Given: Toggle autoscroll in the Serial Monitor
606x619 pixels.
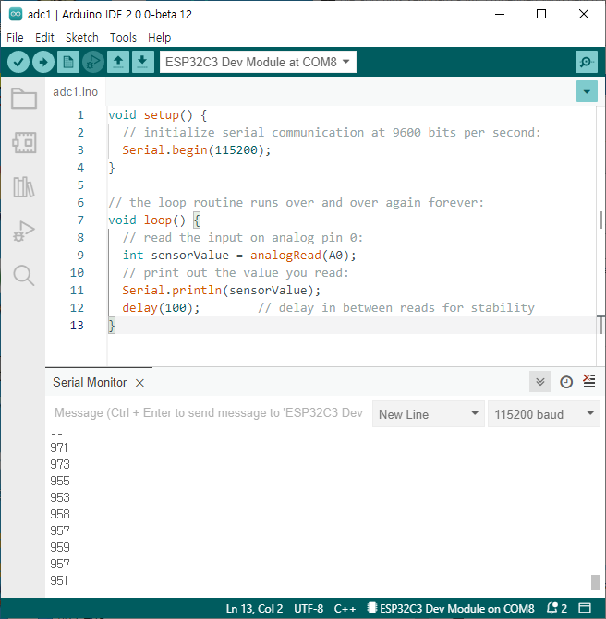Looking at the screenshot, I should coord(540,382).
